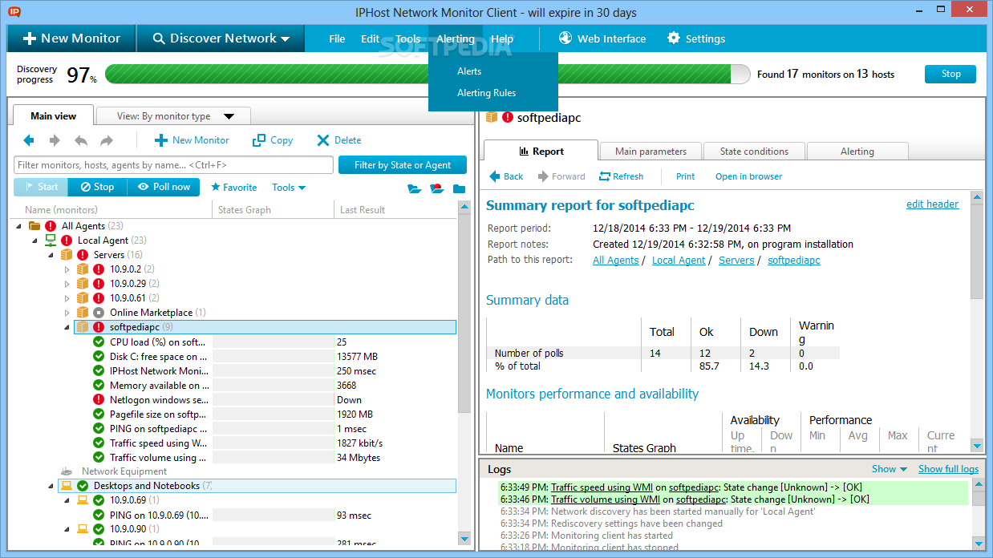Switch to the Main parameters tab
Image resolution: width=993 pixels, height=558 pixels.
[x=651, y=151]
